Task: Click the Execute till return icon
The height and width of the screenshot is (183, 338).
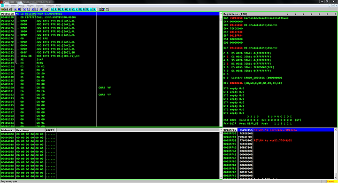Action: click(41, 9)
